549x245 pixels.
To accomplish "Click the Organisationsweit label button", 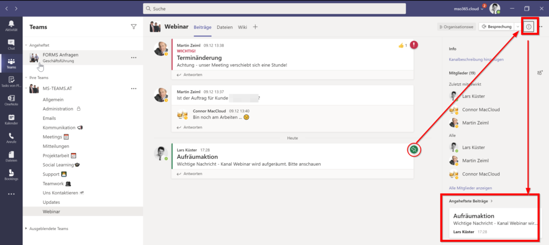I will (456, 27).
